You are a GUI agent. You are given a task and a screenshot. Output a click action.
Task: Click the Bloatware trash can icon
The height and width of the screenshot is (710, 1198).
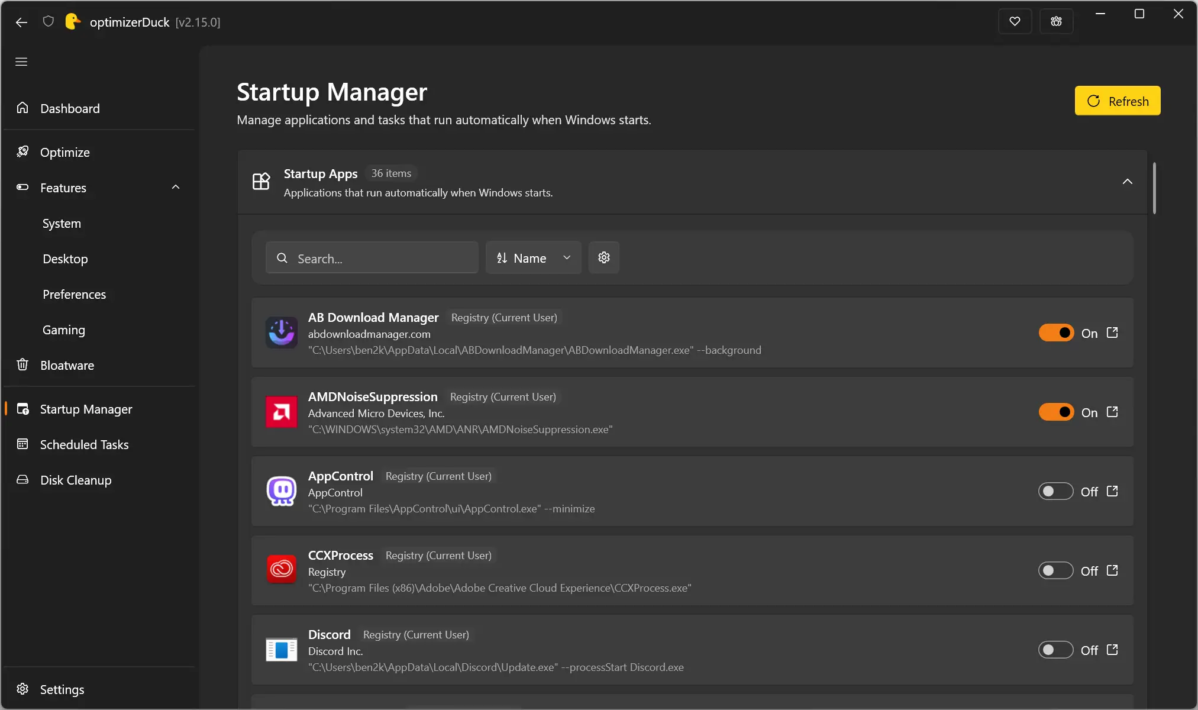pyautogui.click(x=22, y=364)
